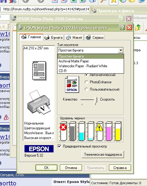
Task: Click the Макет tab layout icon
Action: tap(68, 38)
